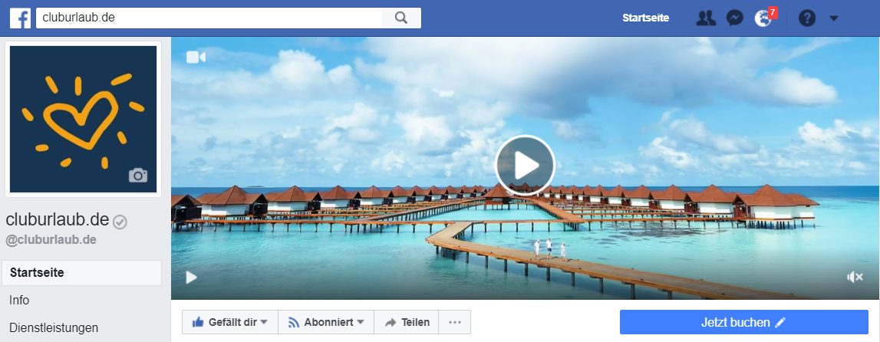This screenshot has width=880, height=342.
Task: Expand the account menu arrow
Action: pyautogui.click(x=834, y=18)
